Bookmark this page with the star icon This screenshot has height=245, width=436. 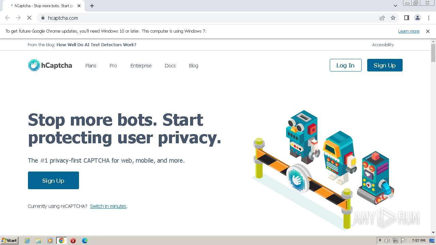[393, 18]
